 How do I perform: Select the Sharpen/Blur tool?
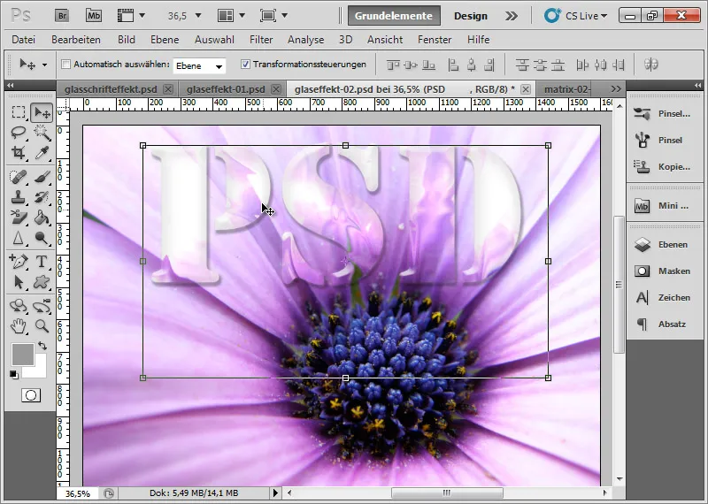click(19, 238)
